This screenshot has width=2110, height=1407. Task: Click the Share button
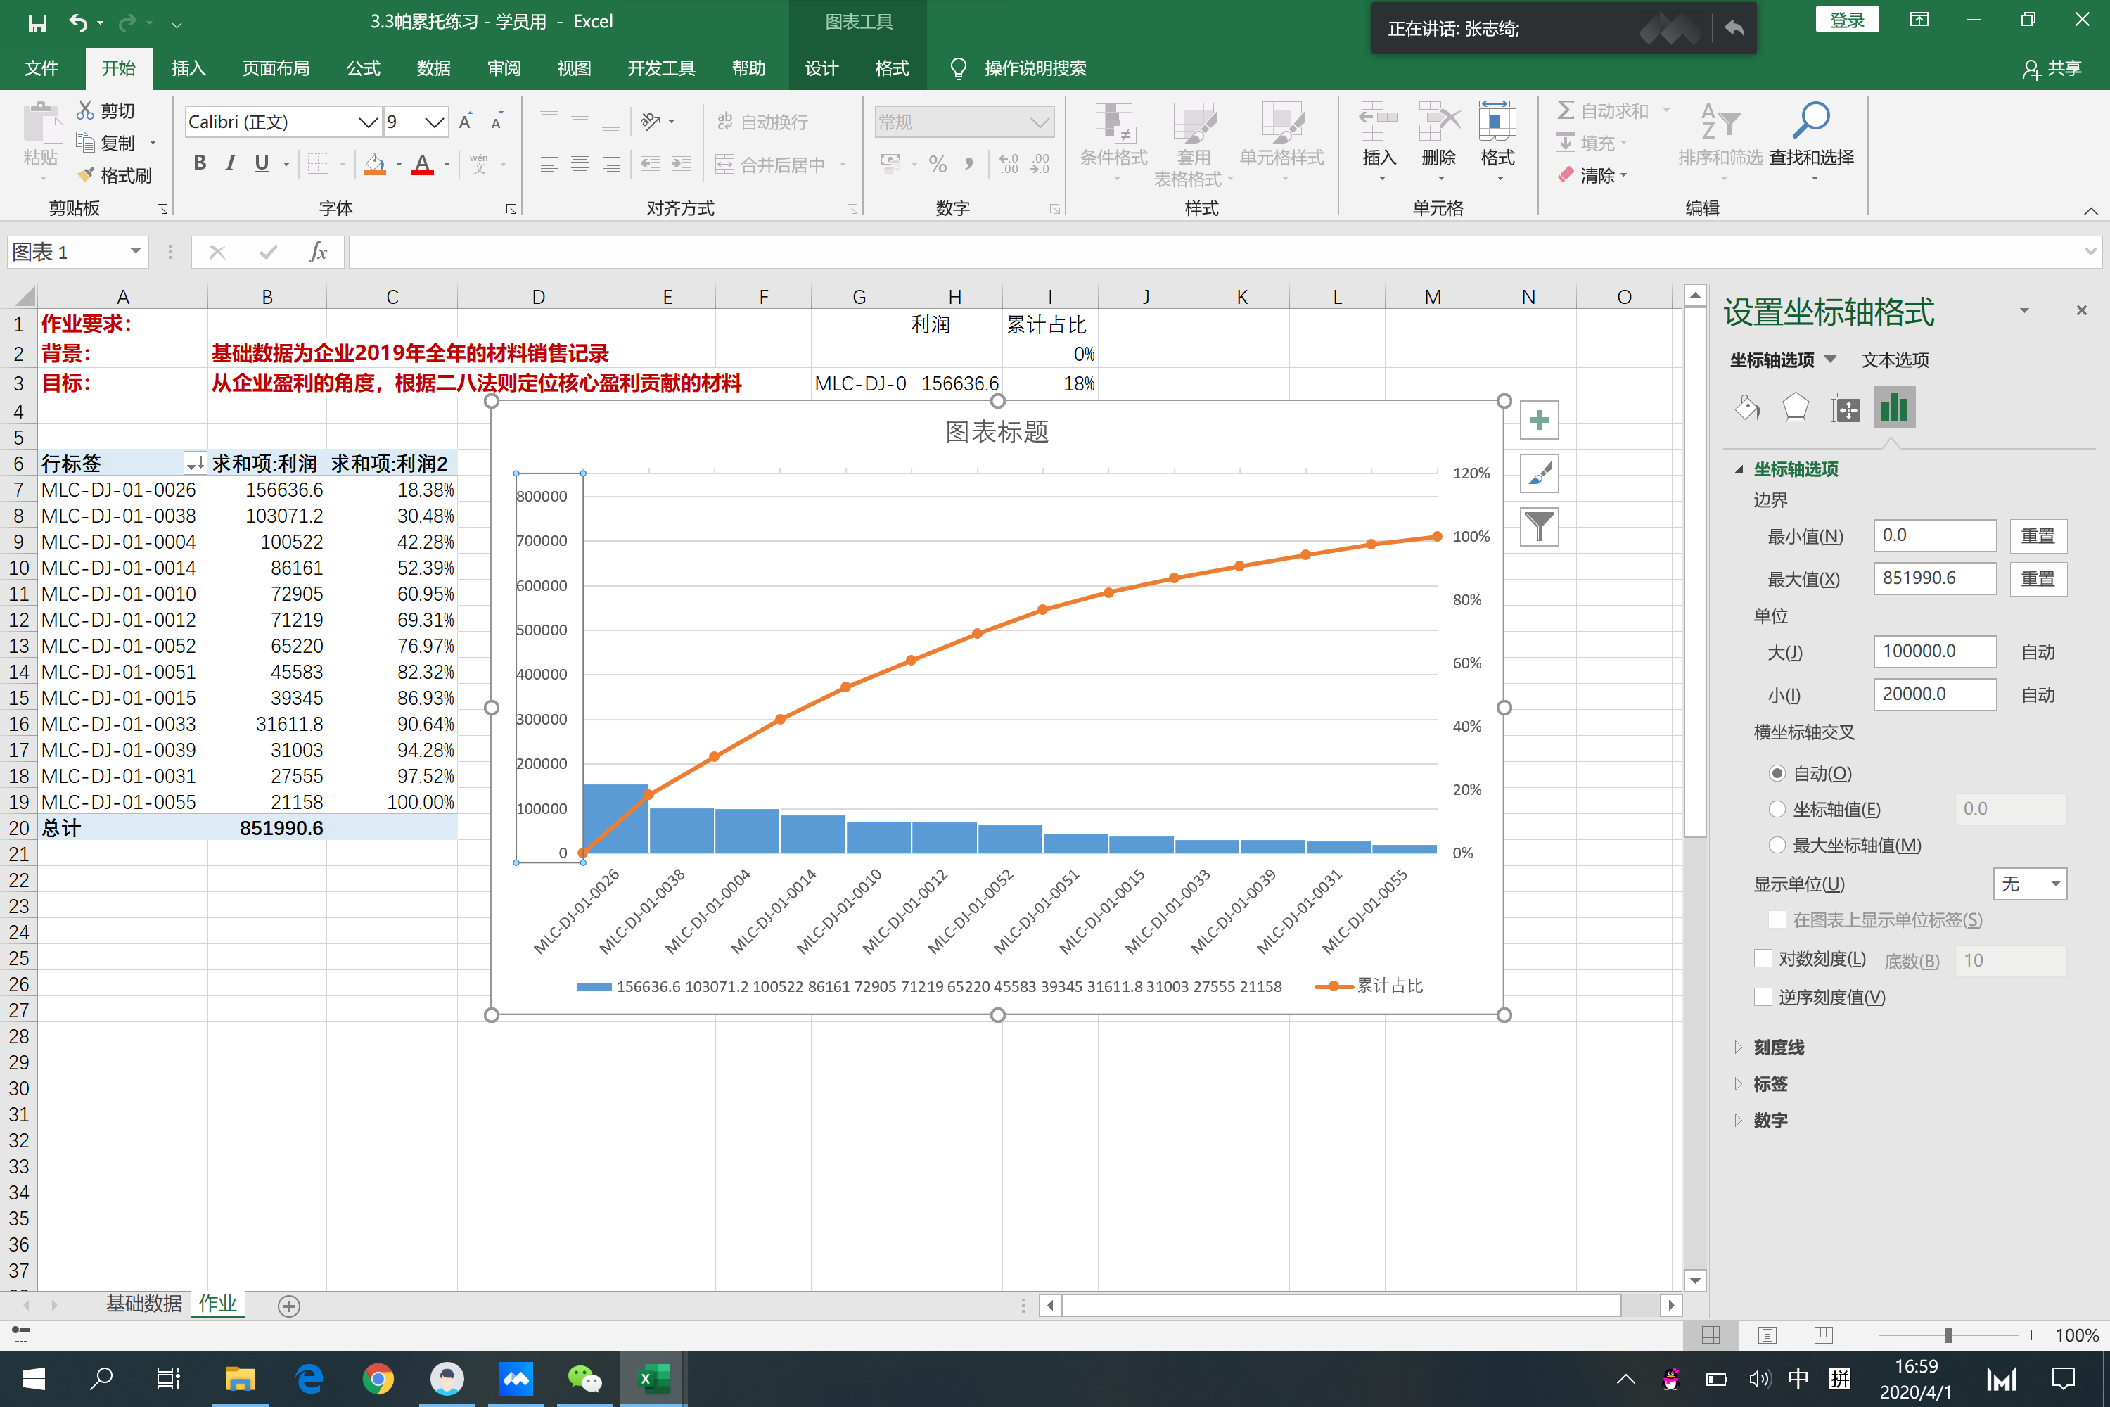(x=2052, y=68)
